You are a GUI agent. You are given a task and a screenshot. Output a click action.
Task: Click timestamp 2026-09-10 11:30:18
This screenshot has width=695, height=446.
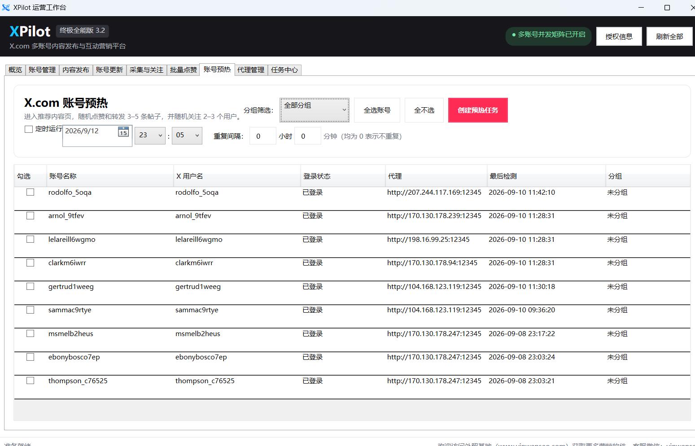522,287
